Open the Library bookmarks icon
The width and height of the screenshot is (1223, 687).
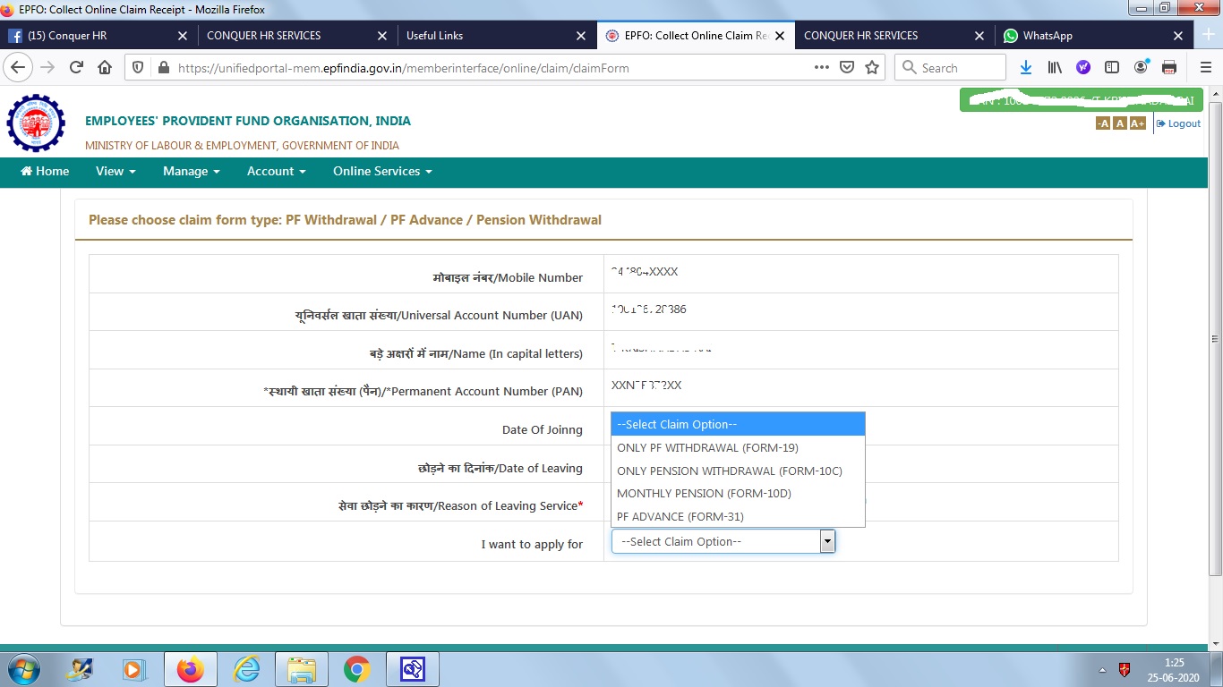tap(1056, 67)
